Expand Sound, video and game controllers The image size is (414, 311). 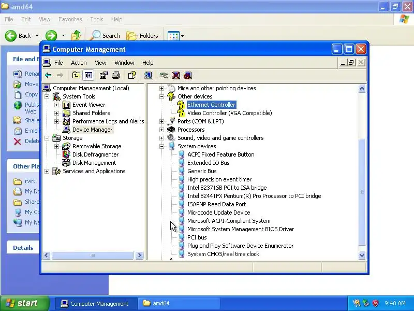pyautogui.click(x=161, y=138)
